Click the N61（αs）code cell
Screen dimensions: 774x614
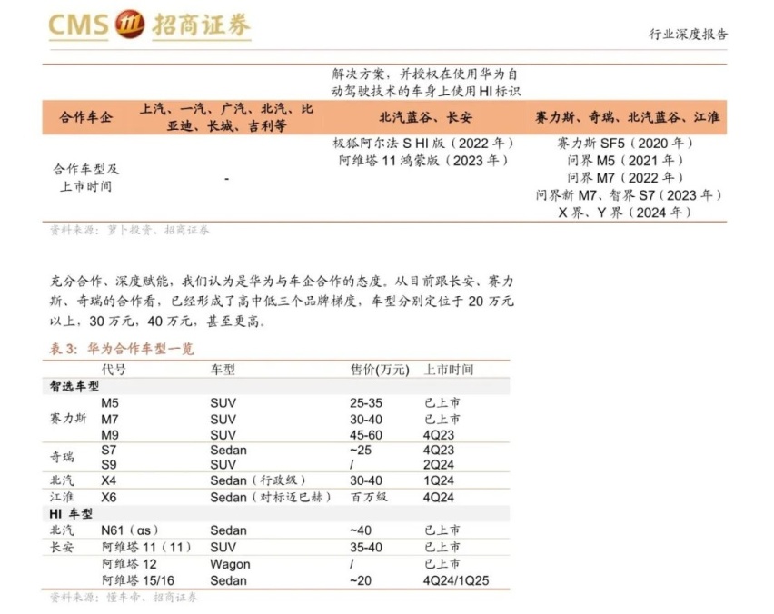coord(130,530)
